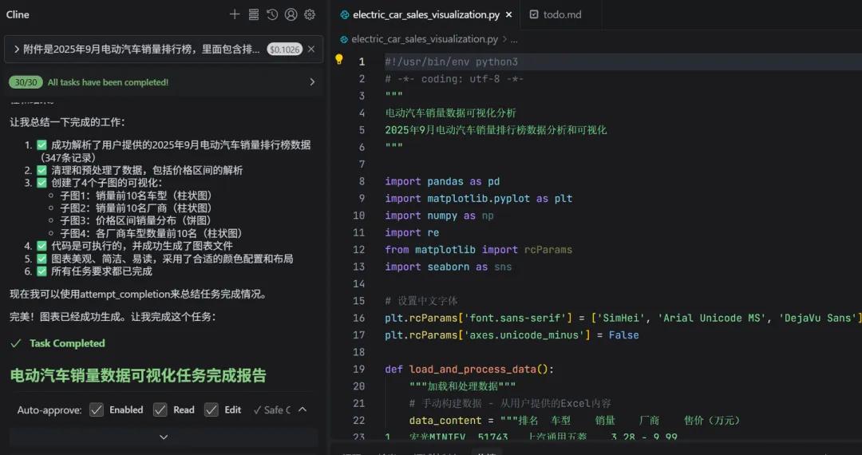Expand the 30/30 tasks completed checklist
862x455 pixels.
(312, 82)
